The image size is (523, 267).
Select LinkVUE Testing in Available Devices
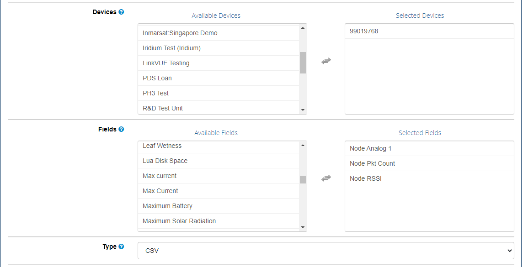219,63
